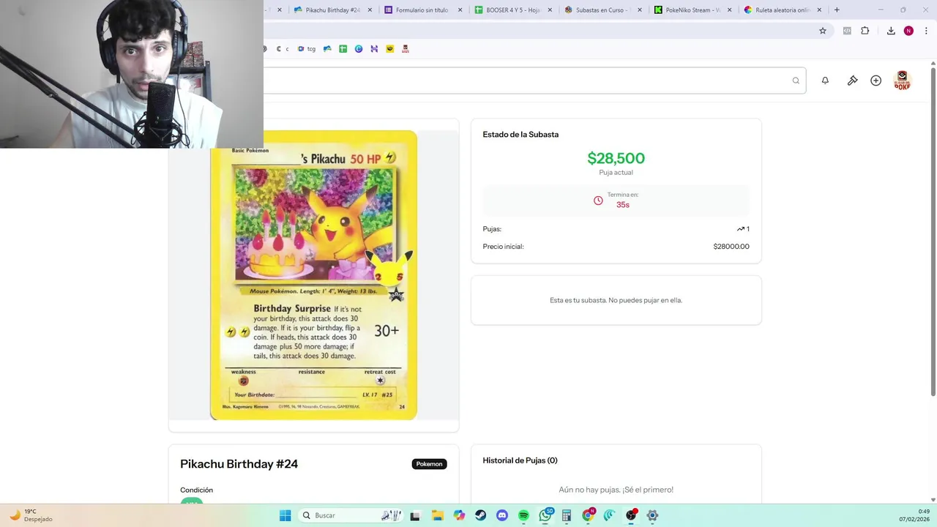This screenshot has width=937, height=527.
Task: Click the search magnifier icon
Action: [796, 81]
